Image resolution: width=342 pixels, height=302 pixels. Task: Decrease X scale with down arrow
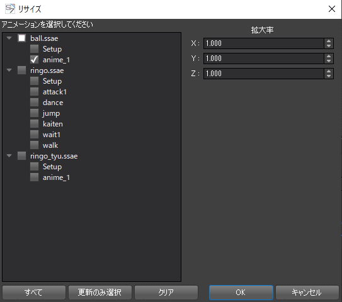pyautogui.click(x=329, y=46)
